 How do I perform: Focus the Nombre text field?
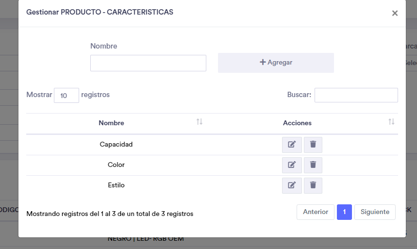pyautogui.click(x=148, y=63)
